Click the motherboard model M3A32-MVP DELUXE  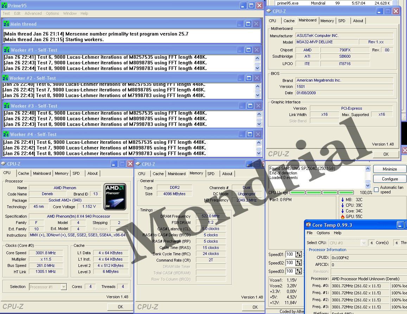[326, 42]
